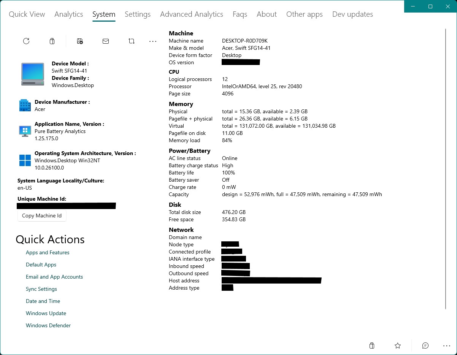Click the Charge rate value 0 mW
This screenshot has width=457, height=355.
pyautogui.click(x=229, y=187)
